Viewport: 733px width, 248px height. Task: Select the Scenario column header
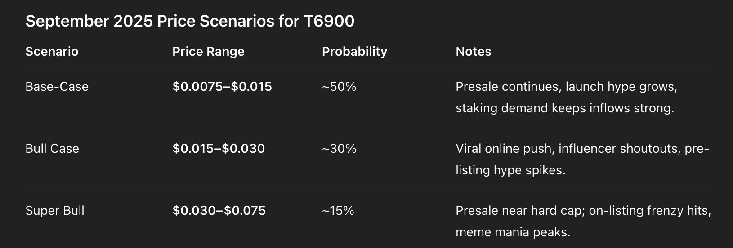tap(52, 52)
